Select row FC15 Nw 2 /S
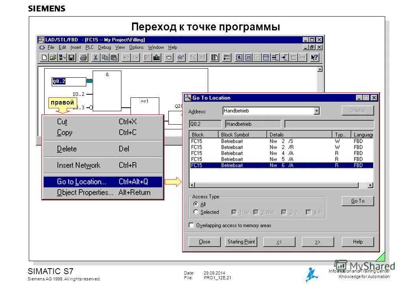The height and width of the screenshot is (284, 410). click(281, 141)
